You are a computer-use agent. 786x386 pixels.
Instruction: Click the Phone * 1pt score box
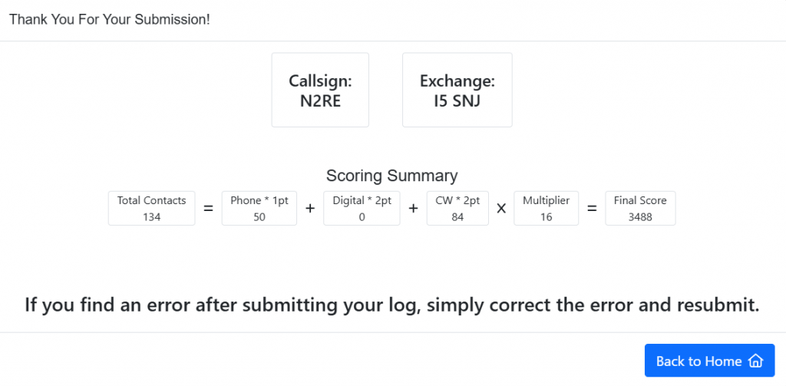click(x=259, y=208)
